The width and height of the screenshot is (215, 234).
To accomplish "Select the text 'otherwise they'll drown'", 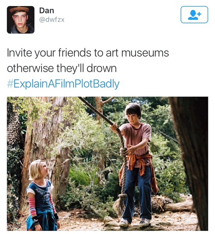I will tap(62, 68).
